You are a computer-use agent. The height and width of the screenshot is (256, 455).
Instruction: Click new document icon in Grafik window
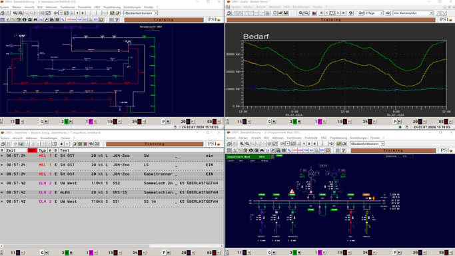(275, 13)
